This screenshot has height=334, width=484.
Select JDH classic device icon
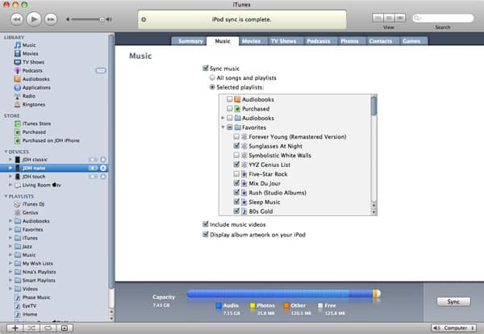tap(18, 160)
